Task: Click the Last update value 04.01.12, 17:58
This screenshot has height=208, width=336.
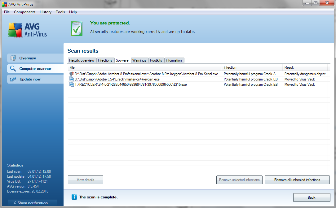Action: tap(39, 176)
